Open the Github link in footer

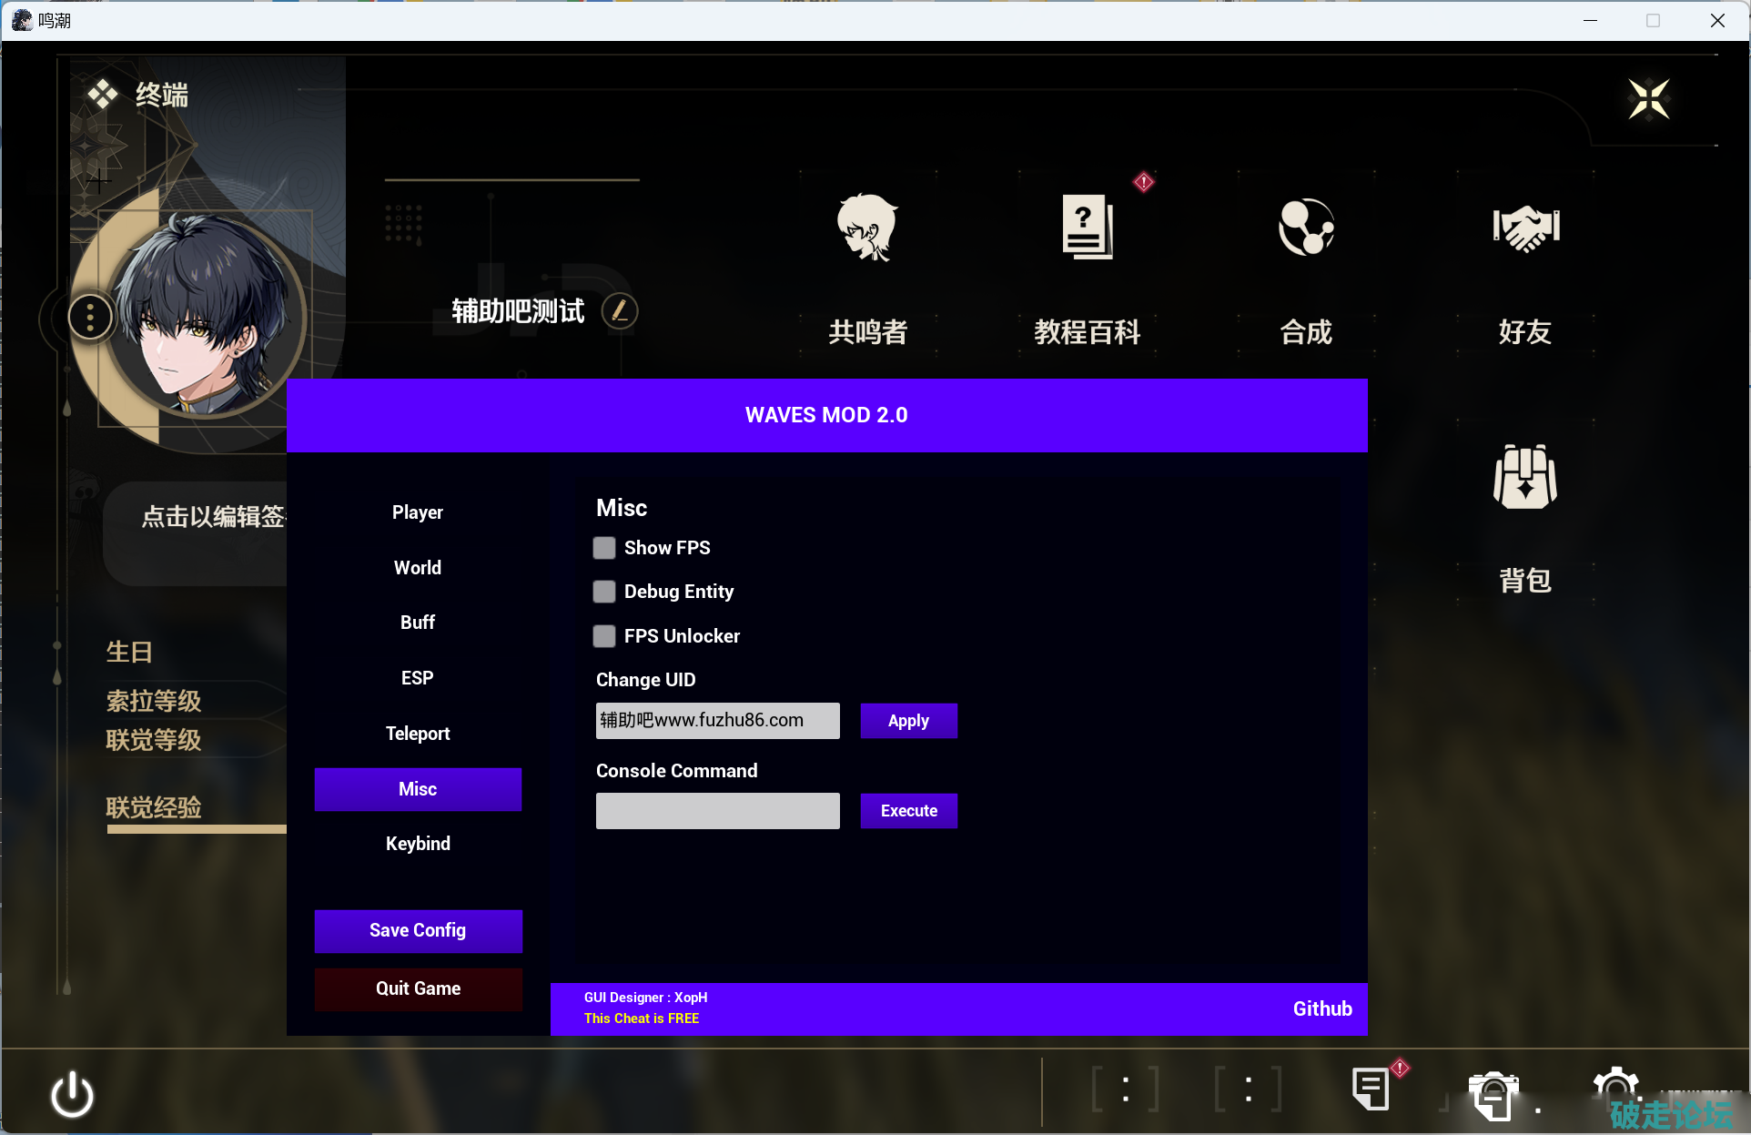tap(1321, 1008)
